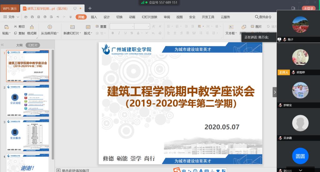
Task: Switch to the Animation (动画) tab
Action: (x=132, y=17)
